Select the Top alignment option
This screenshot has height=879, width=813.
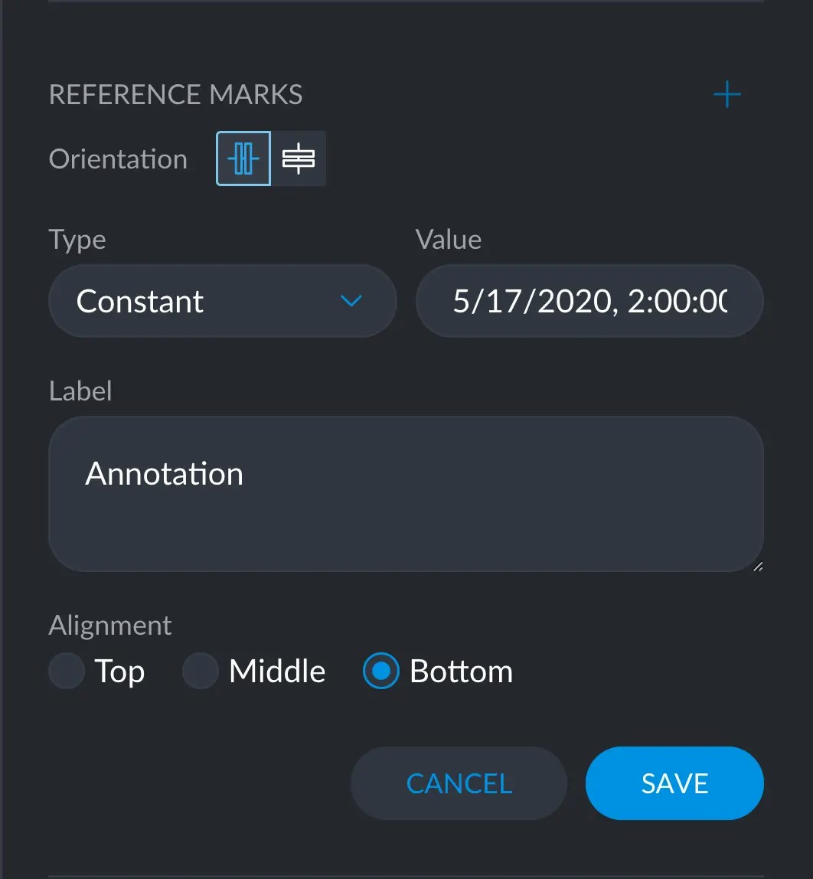click(66, 671)
